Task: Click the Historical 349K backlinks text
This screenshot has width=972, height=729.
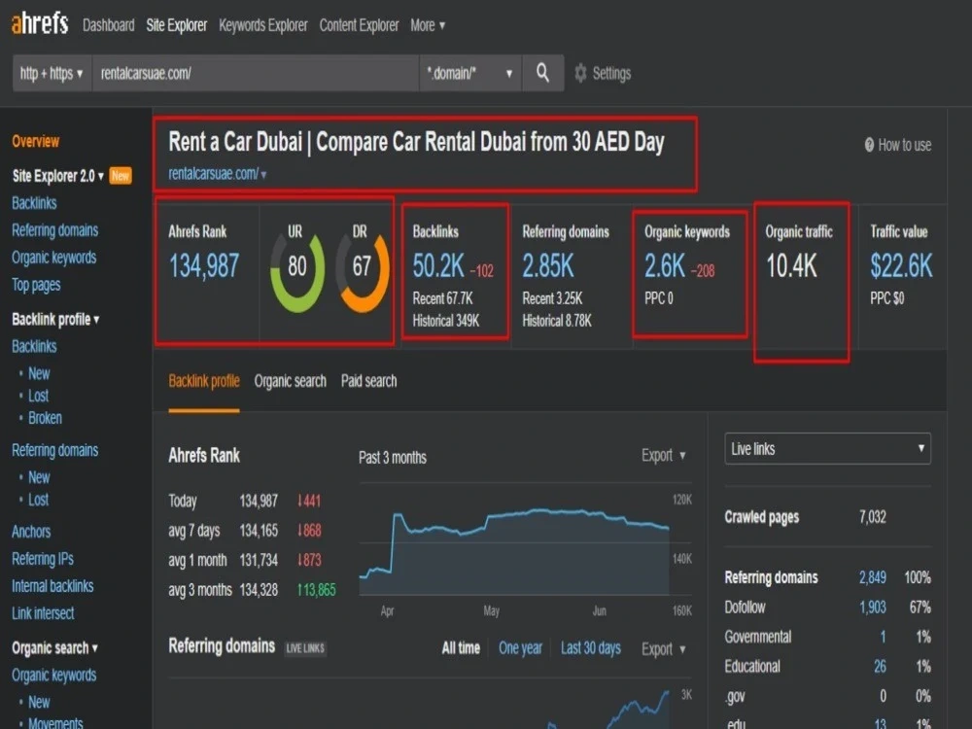Action: [x=446, y=321]
